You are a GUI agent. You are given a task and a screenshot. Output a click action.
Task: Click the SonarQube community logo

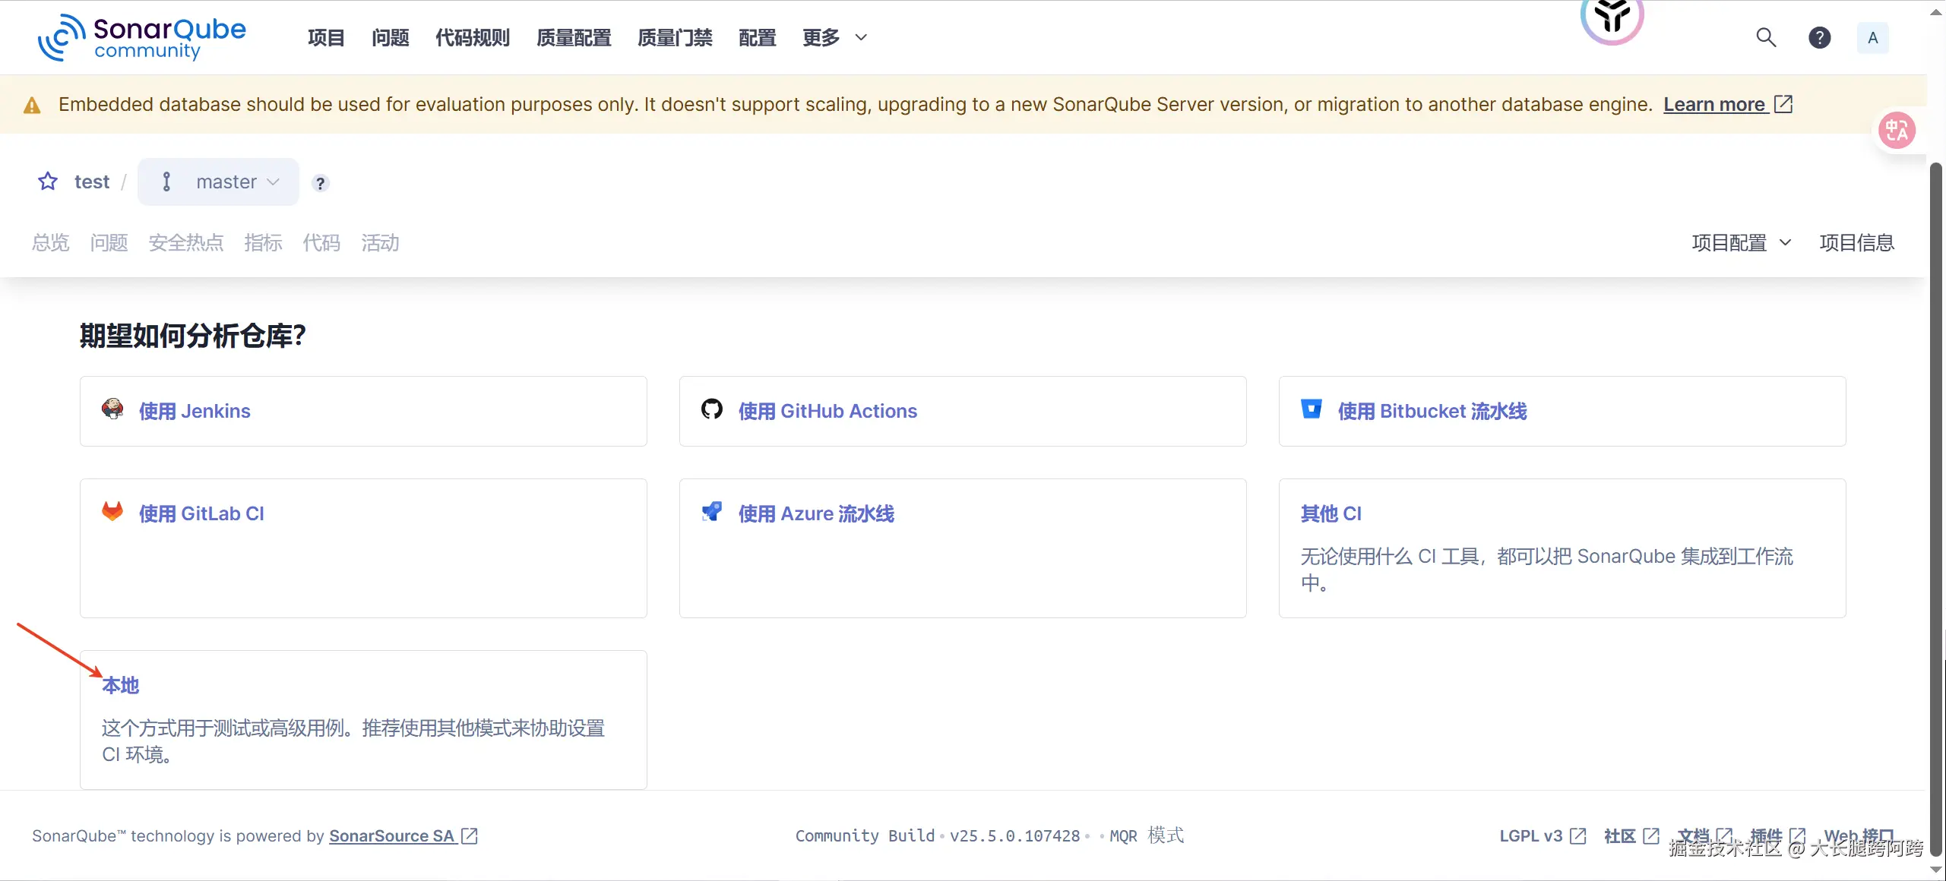142,37
